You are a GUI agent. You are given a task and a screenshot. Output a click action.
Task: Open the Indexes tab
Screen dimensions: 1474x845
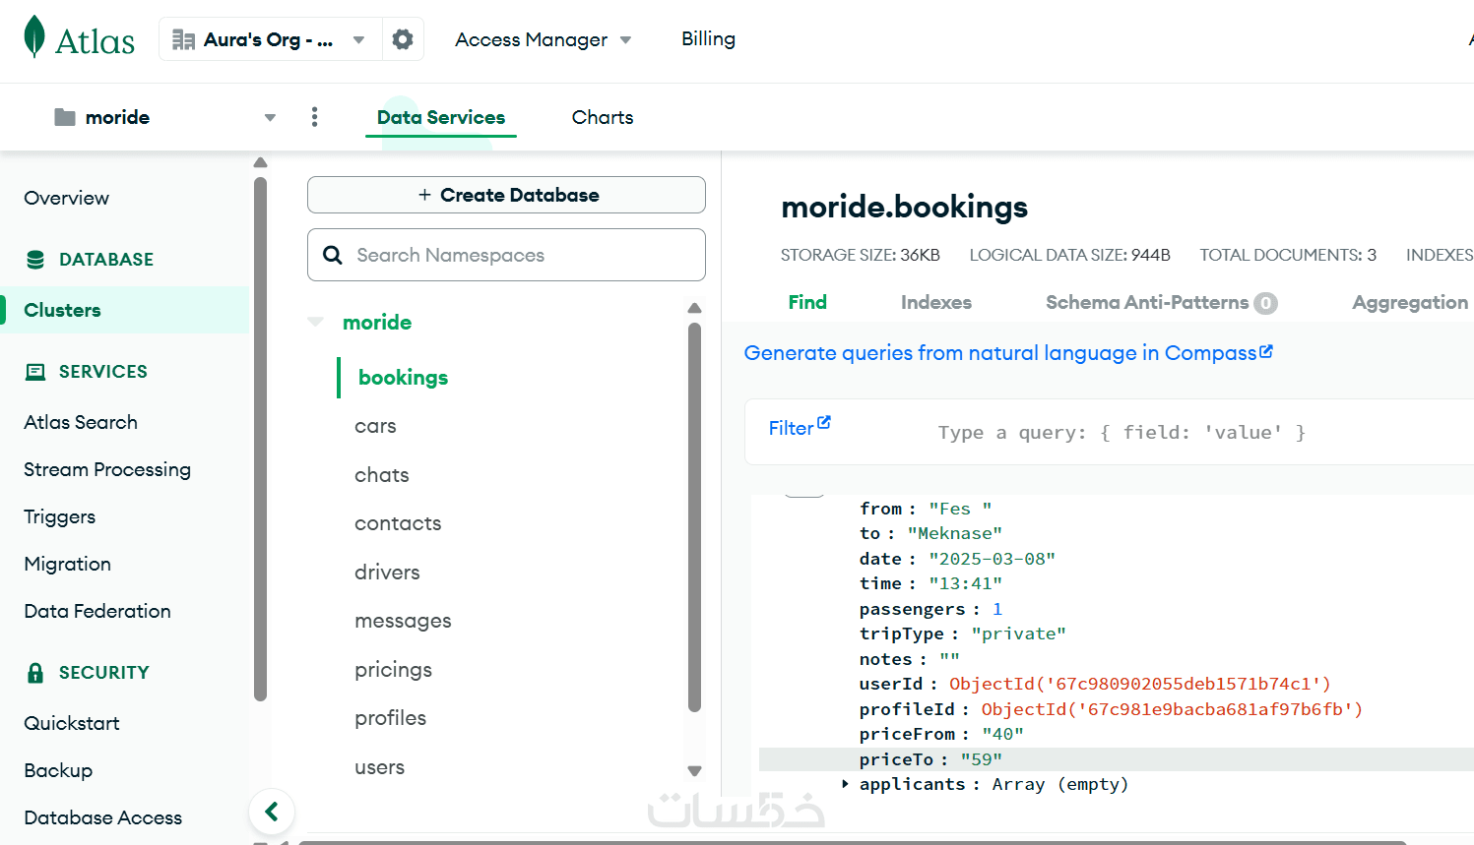click(936, 303)
